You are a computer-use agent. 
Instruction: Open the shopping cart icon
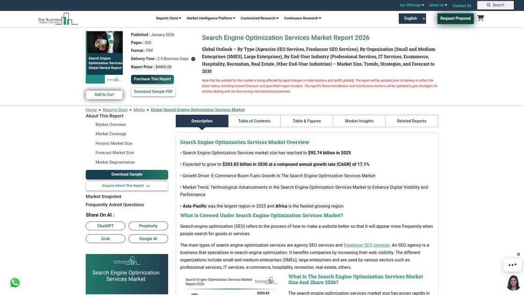pyautogui.click(x=480, y=18)
